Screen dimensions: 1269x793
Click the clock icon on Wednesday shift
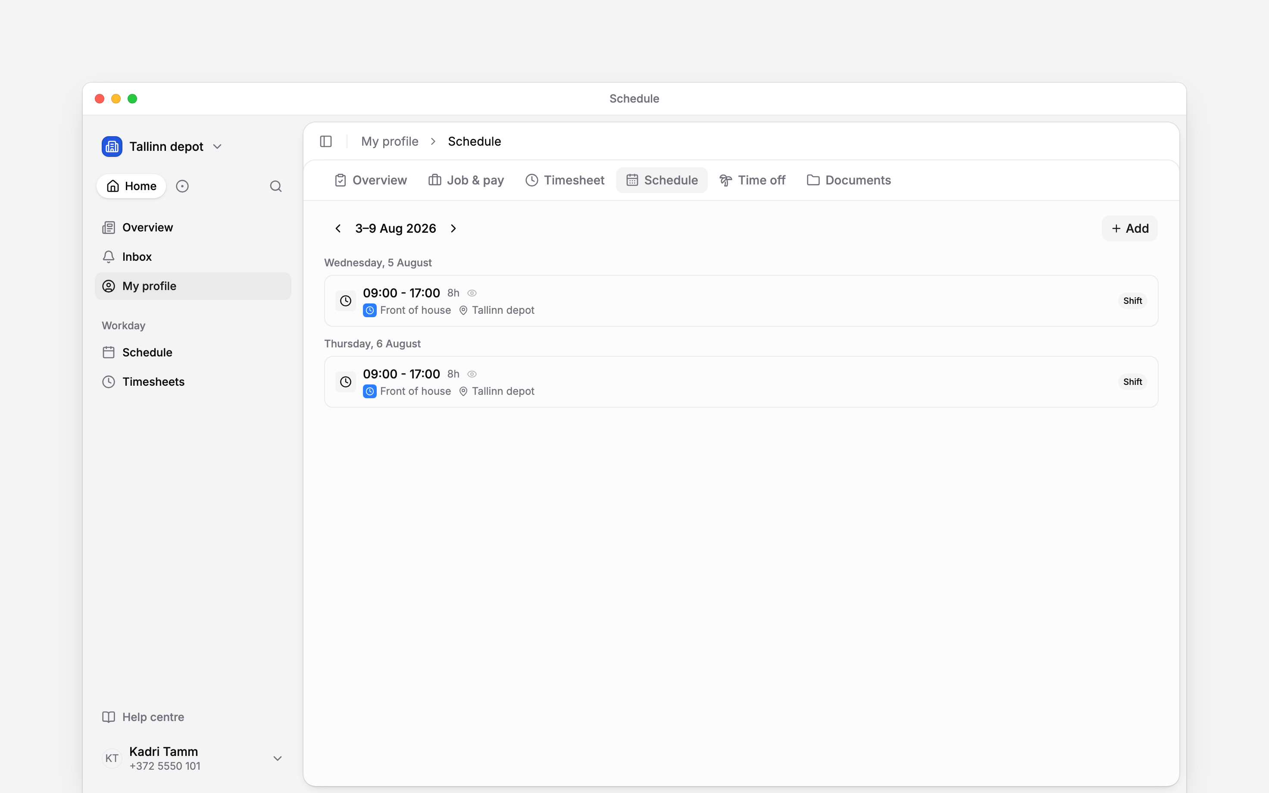pyautogui.click(x=346, y=301)
